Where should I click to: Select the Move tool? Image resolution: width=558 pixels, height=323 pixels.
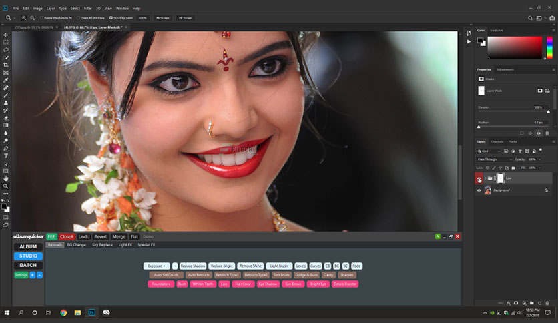tap(6, 35)
